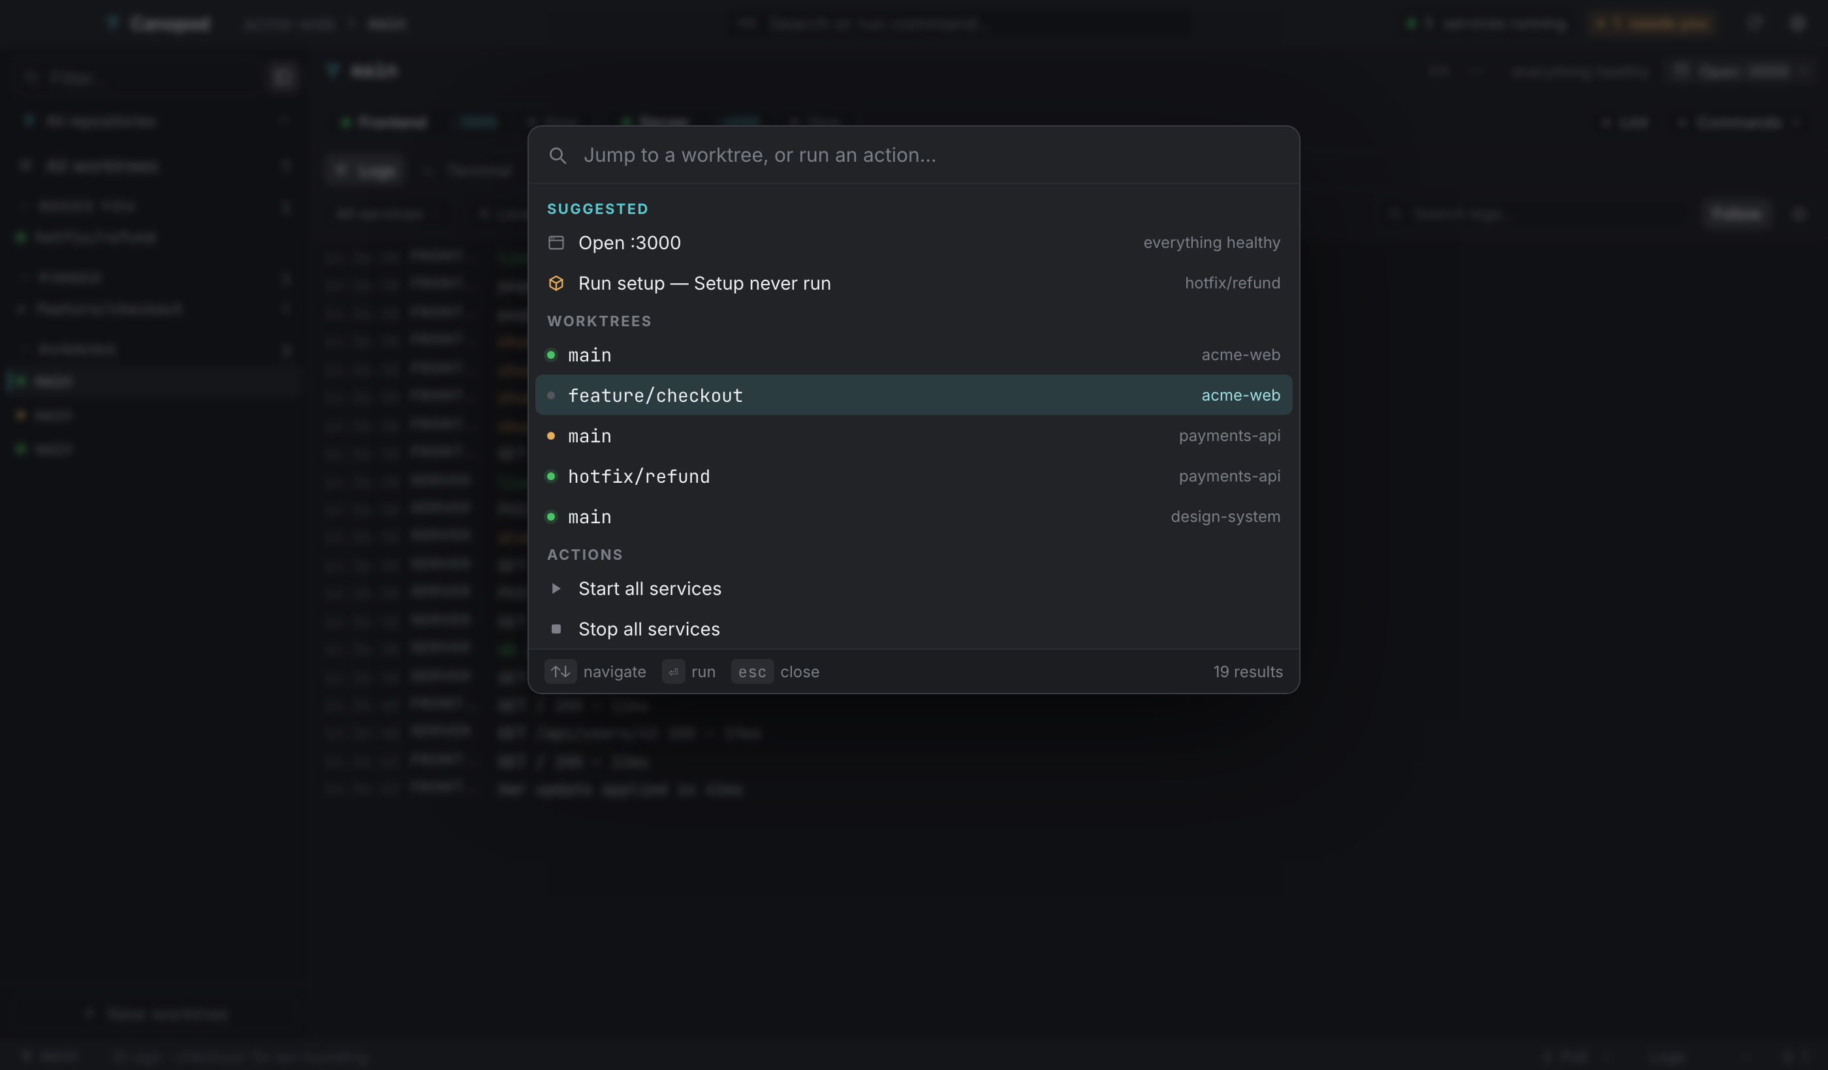Click the green status dot of design-system main
This screenshot has height=1070, width=1828.
click(550, 517)
